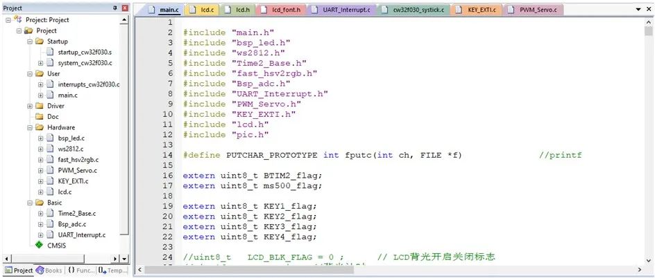Open the lcd.h editor tab

(238, 10)
